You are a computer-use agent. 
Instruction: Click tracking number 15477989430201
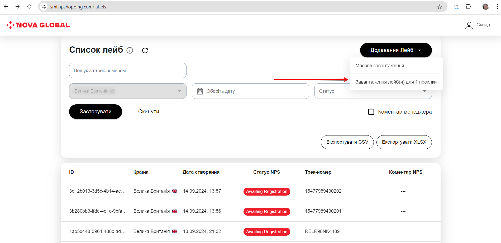click(323, 211)
